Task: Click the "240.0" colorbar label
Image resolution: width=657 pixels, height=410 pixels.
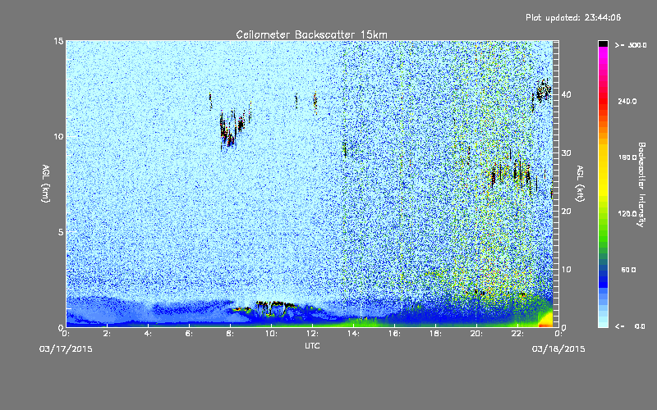Action: [627, 101]
